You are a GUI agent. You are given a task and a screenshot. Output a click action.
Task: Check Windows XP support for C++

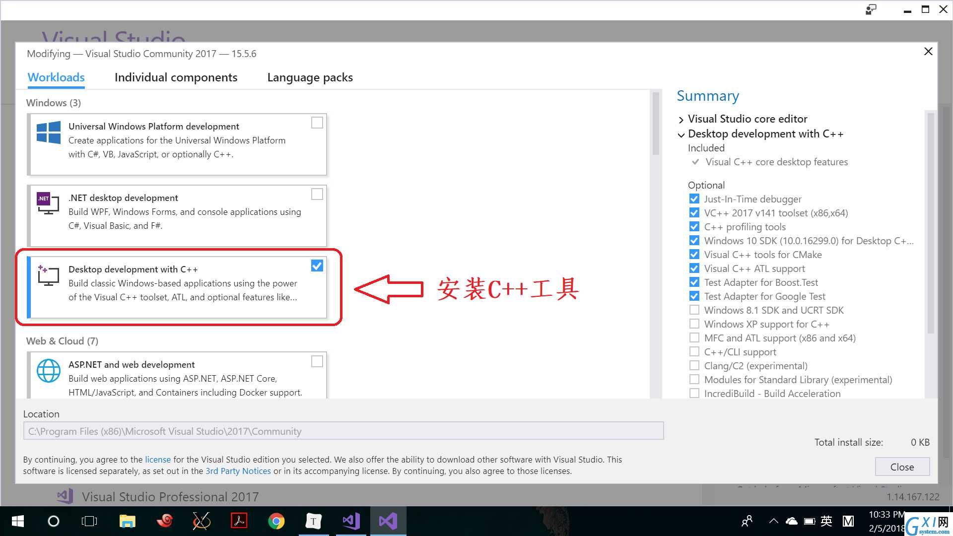pos(694,324)
